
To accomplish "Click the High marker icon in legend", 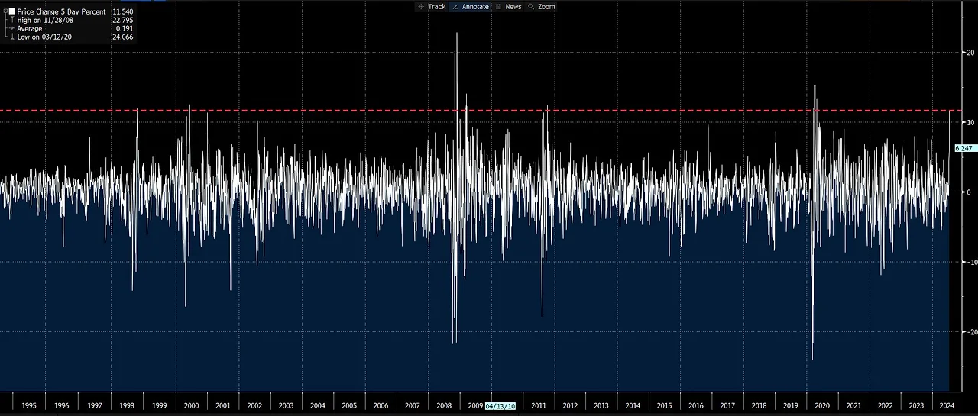I will click(x=11, y=21).
